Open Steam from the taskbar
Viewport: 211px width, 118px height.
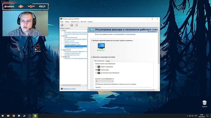[24, 116]
